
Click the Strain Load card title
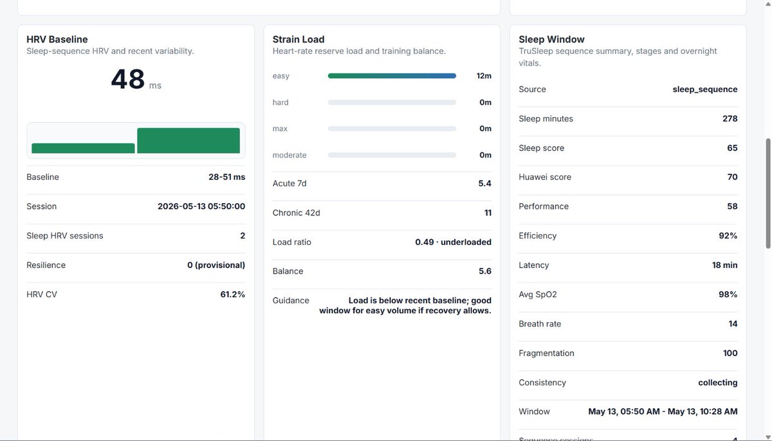point(299,39)
